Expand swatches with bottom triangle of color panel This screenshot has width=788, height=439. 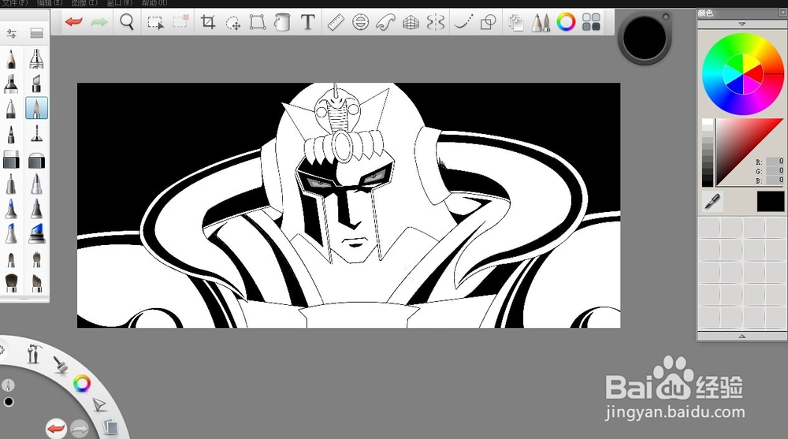742,336
